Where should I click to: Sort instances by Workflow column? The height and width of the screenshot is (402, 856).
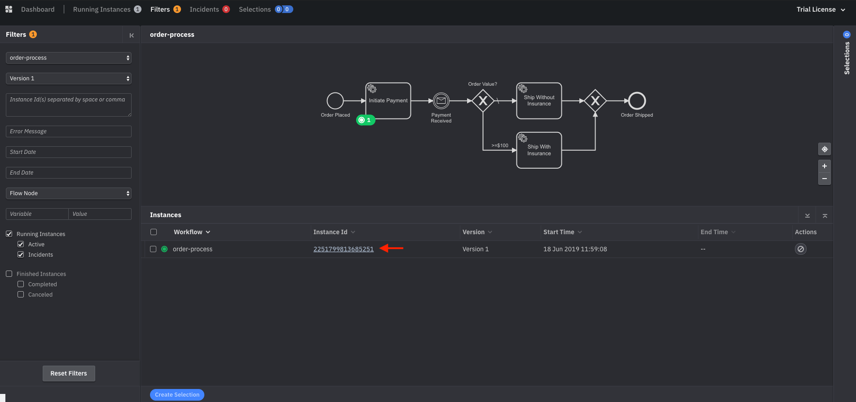(x=192, y=232)
